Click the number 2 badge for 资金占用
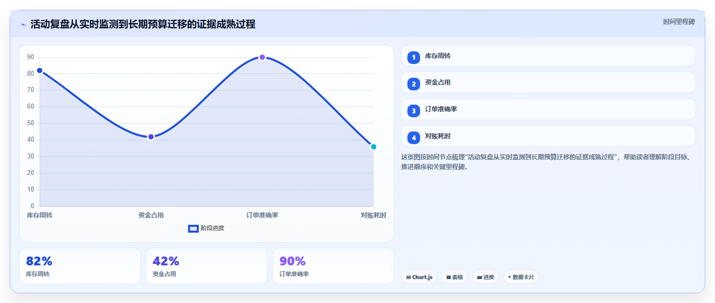 (x=414, y=84)
